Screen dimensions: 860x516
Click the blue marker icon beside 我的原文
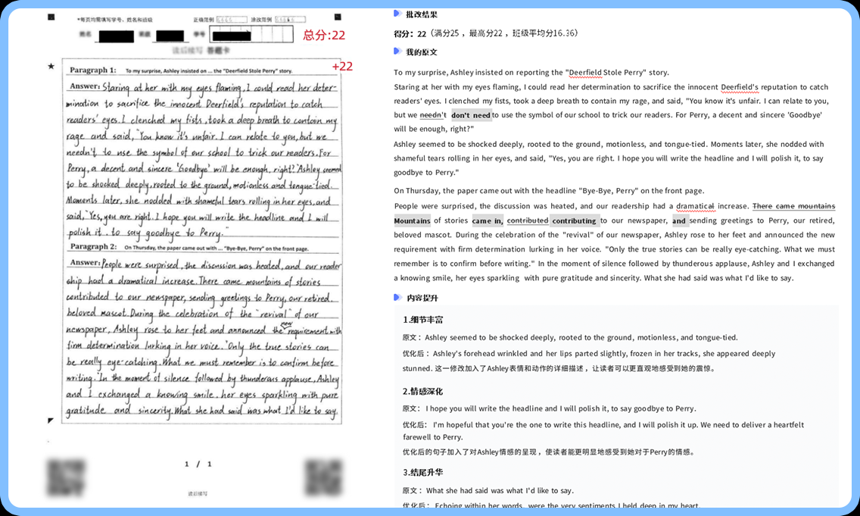(x=397, y=52)
